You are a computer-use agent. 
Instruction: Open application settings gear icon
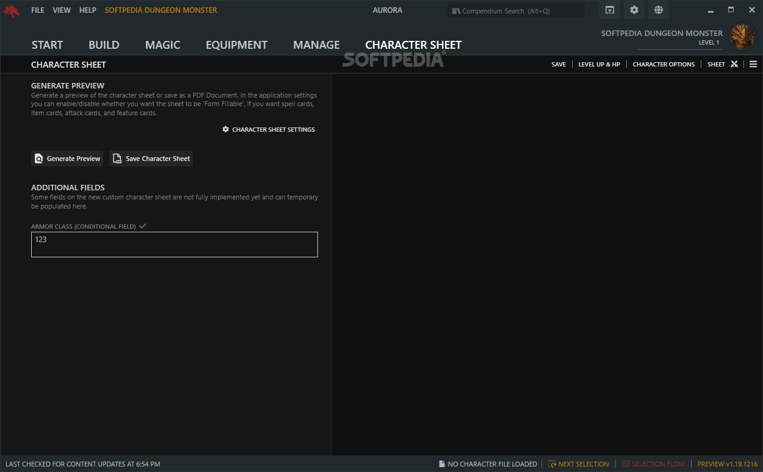pos(634,10)
